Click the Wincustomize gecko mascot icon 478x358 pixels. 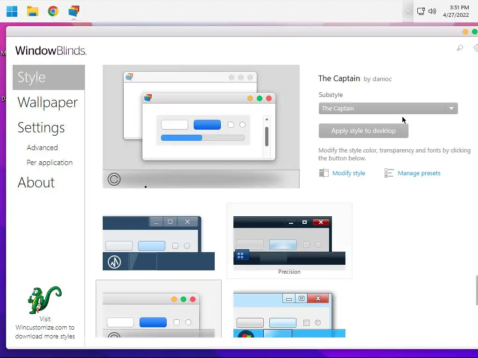pos(44,300)
